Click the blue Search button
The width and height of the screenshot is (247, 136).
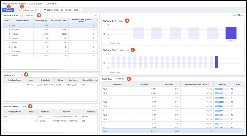pyautogui.click(x=8, y=10)
